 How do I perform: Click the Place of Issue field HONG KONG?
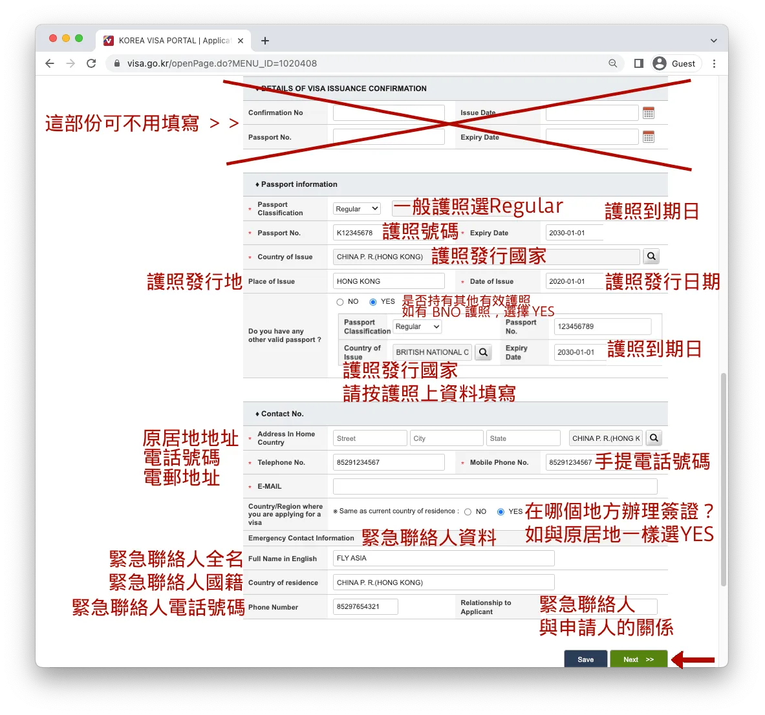pyautogui.click(x=389, y=281)
